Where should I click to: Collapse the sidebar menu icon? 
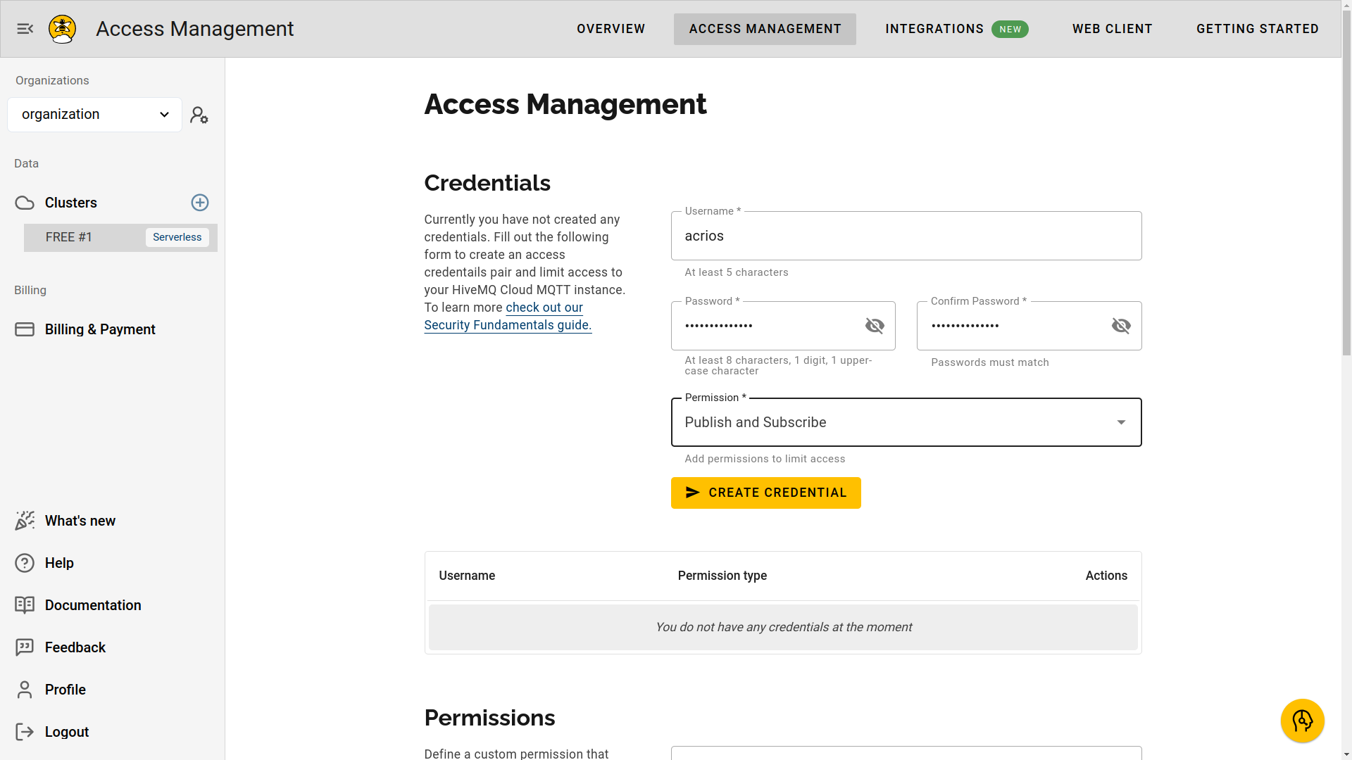(25, 29)
